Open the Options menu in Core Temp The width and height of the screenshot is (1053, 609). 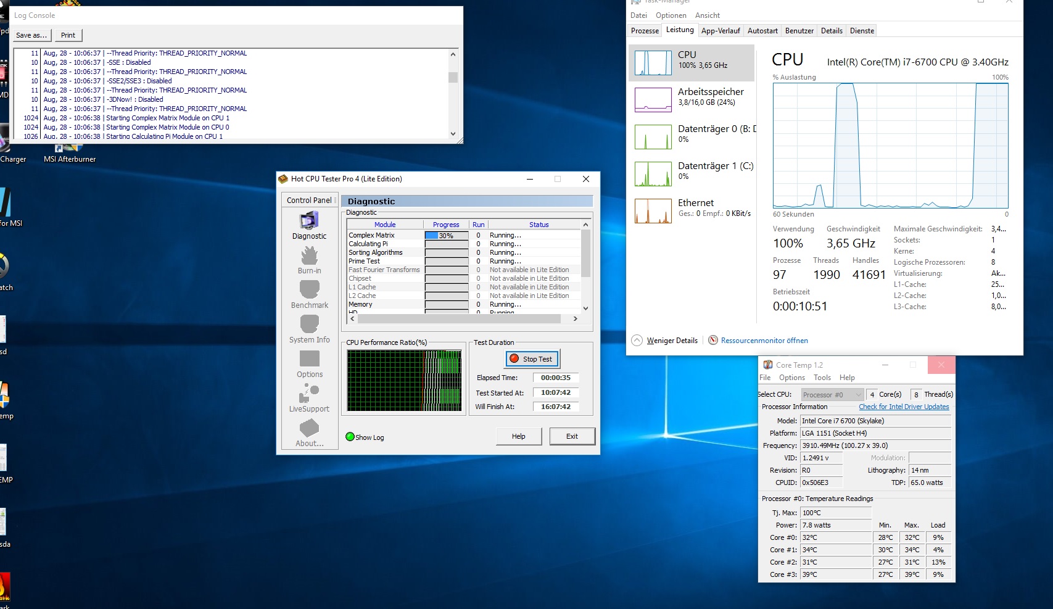click(x=792, y=378)
